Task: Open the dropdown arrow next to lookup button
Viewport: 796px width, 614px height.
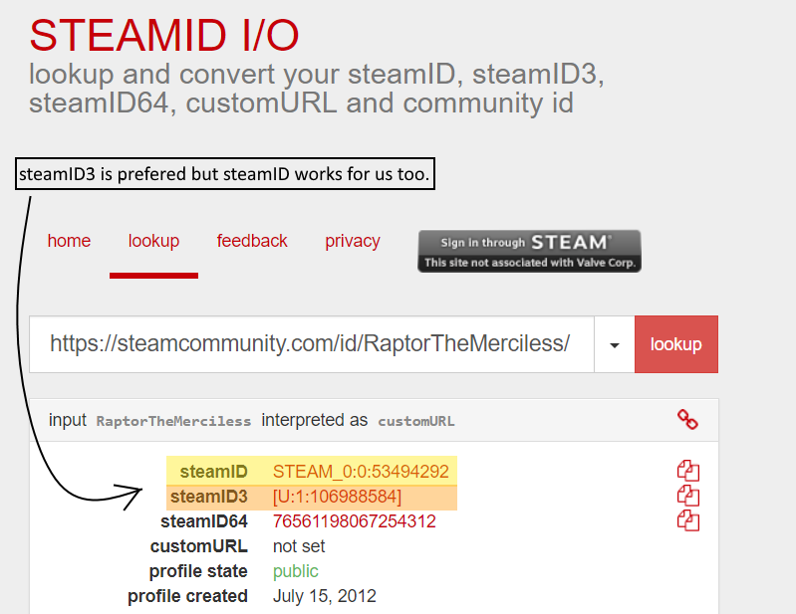Action: (615, 344)
